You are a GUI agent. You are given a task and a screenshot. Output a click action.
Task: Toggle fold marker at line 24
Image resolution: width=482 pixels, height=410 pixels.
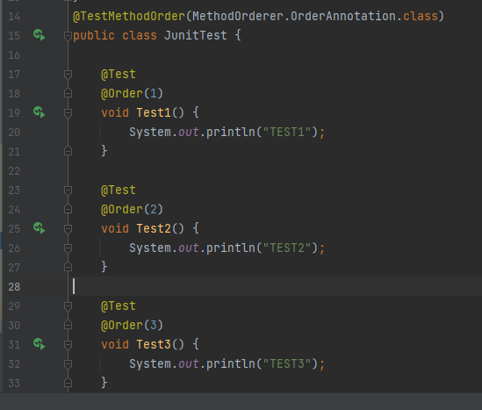pyautogui.click(x=68, y=209)
